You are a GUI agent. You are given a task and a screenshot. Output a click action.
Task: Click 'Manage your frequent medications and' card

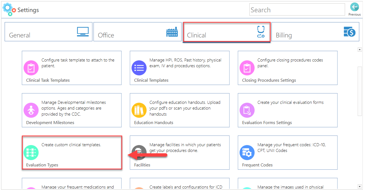(x=72, y=184)
